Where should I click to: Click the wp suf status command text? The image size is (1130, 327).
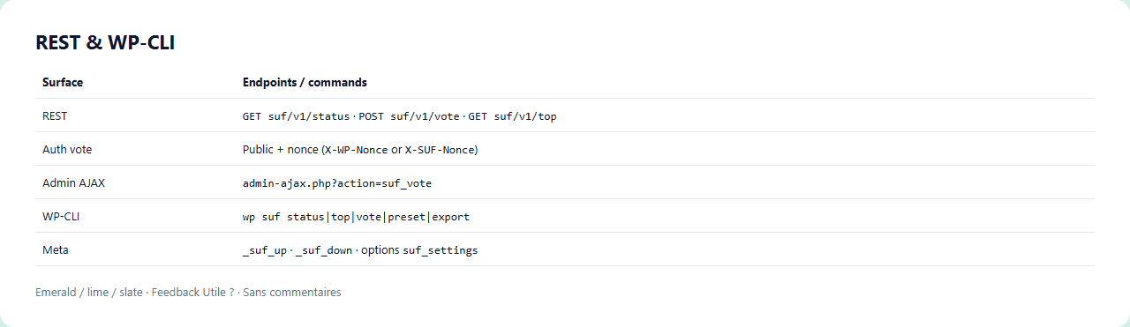284,217
